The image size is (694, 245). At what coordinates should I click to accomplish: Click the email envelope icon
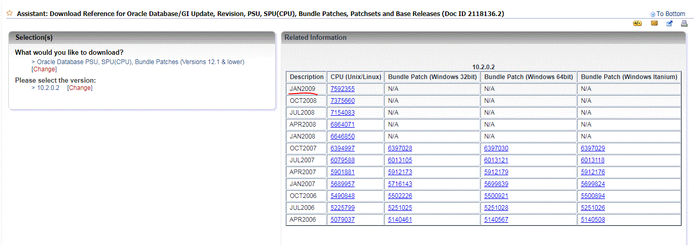pyautogui.click(x=654, y=23)
